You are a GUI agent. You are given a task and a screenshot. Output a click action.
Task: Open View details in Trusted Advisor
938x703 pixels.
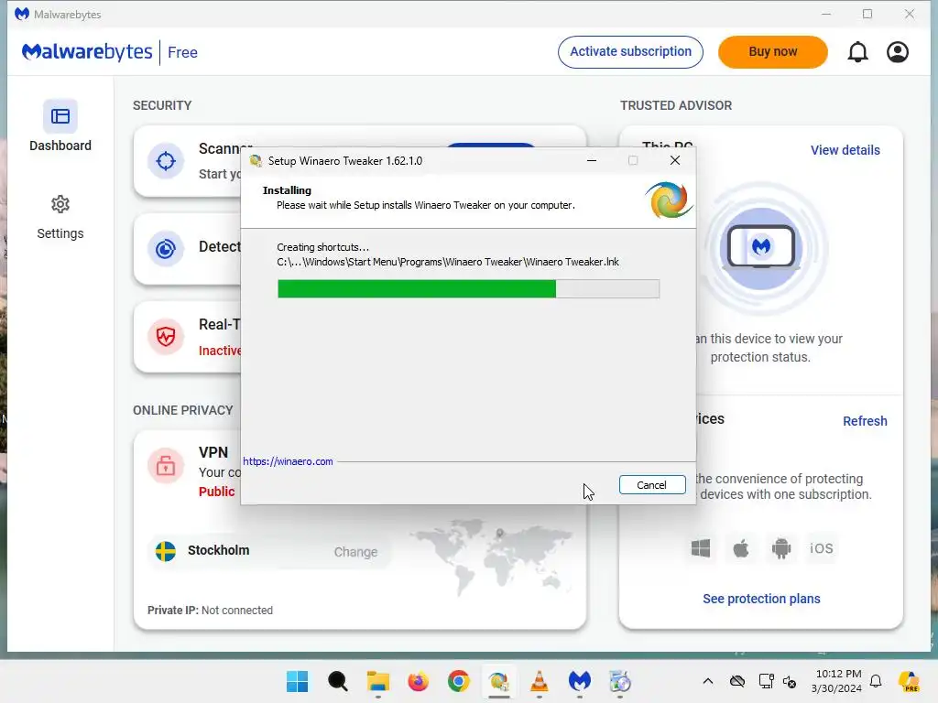coord(845,150)
